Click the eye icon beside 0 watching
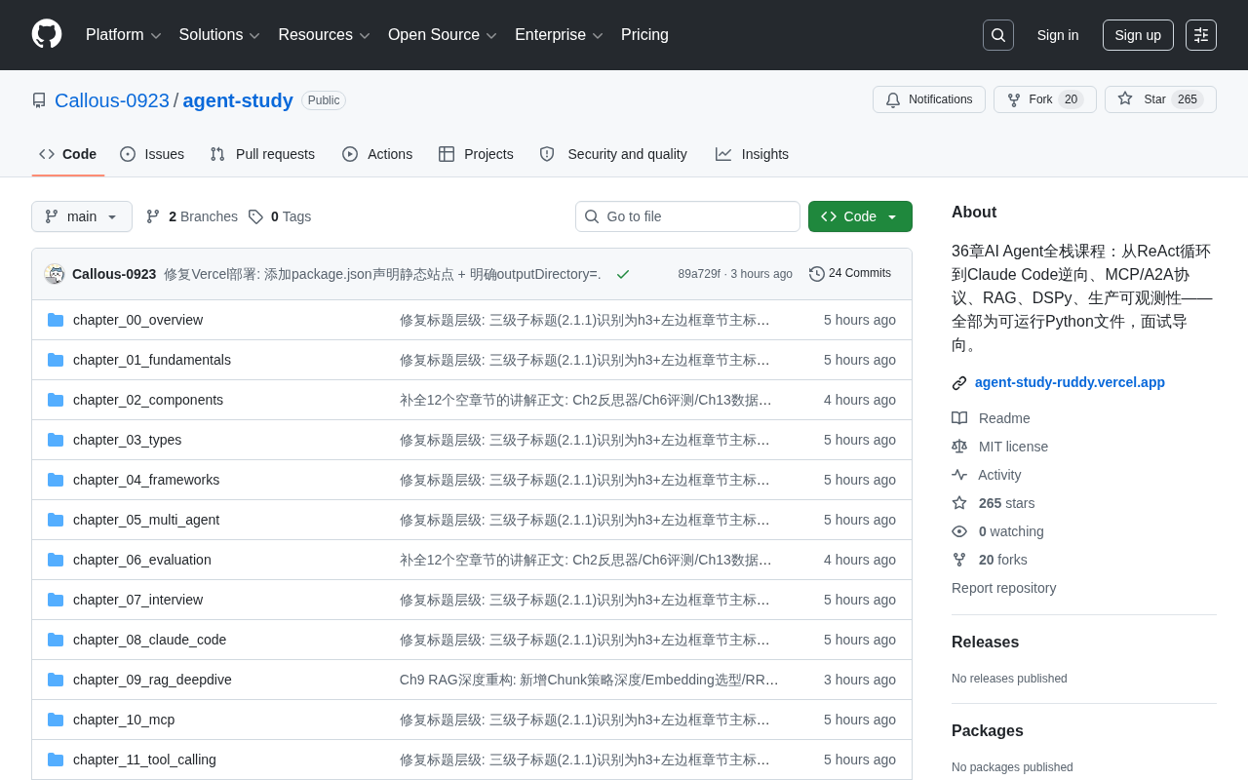This screenshot has height=780, width=1248. coord(959,531)
